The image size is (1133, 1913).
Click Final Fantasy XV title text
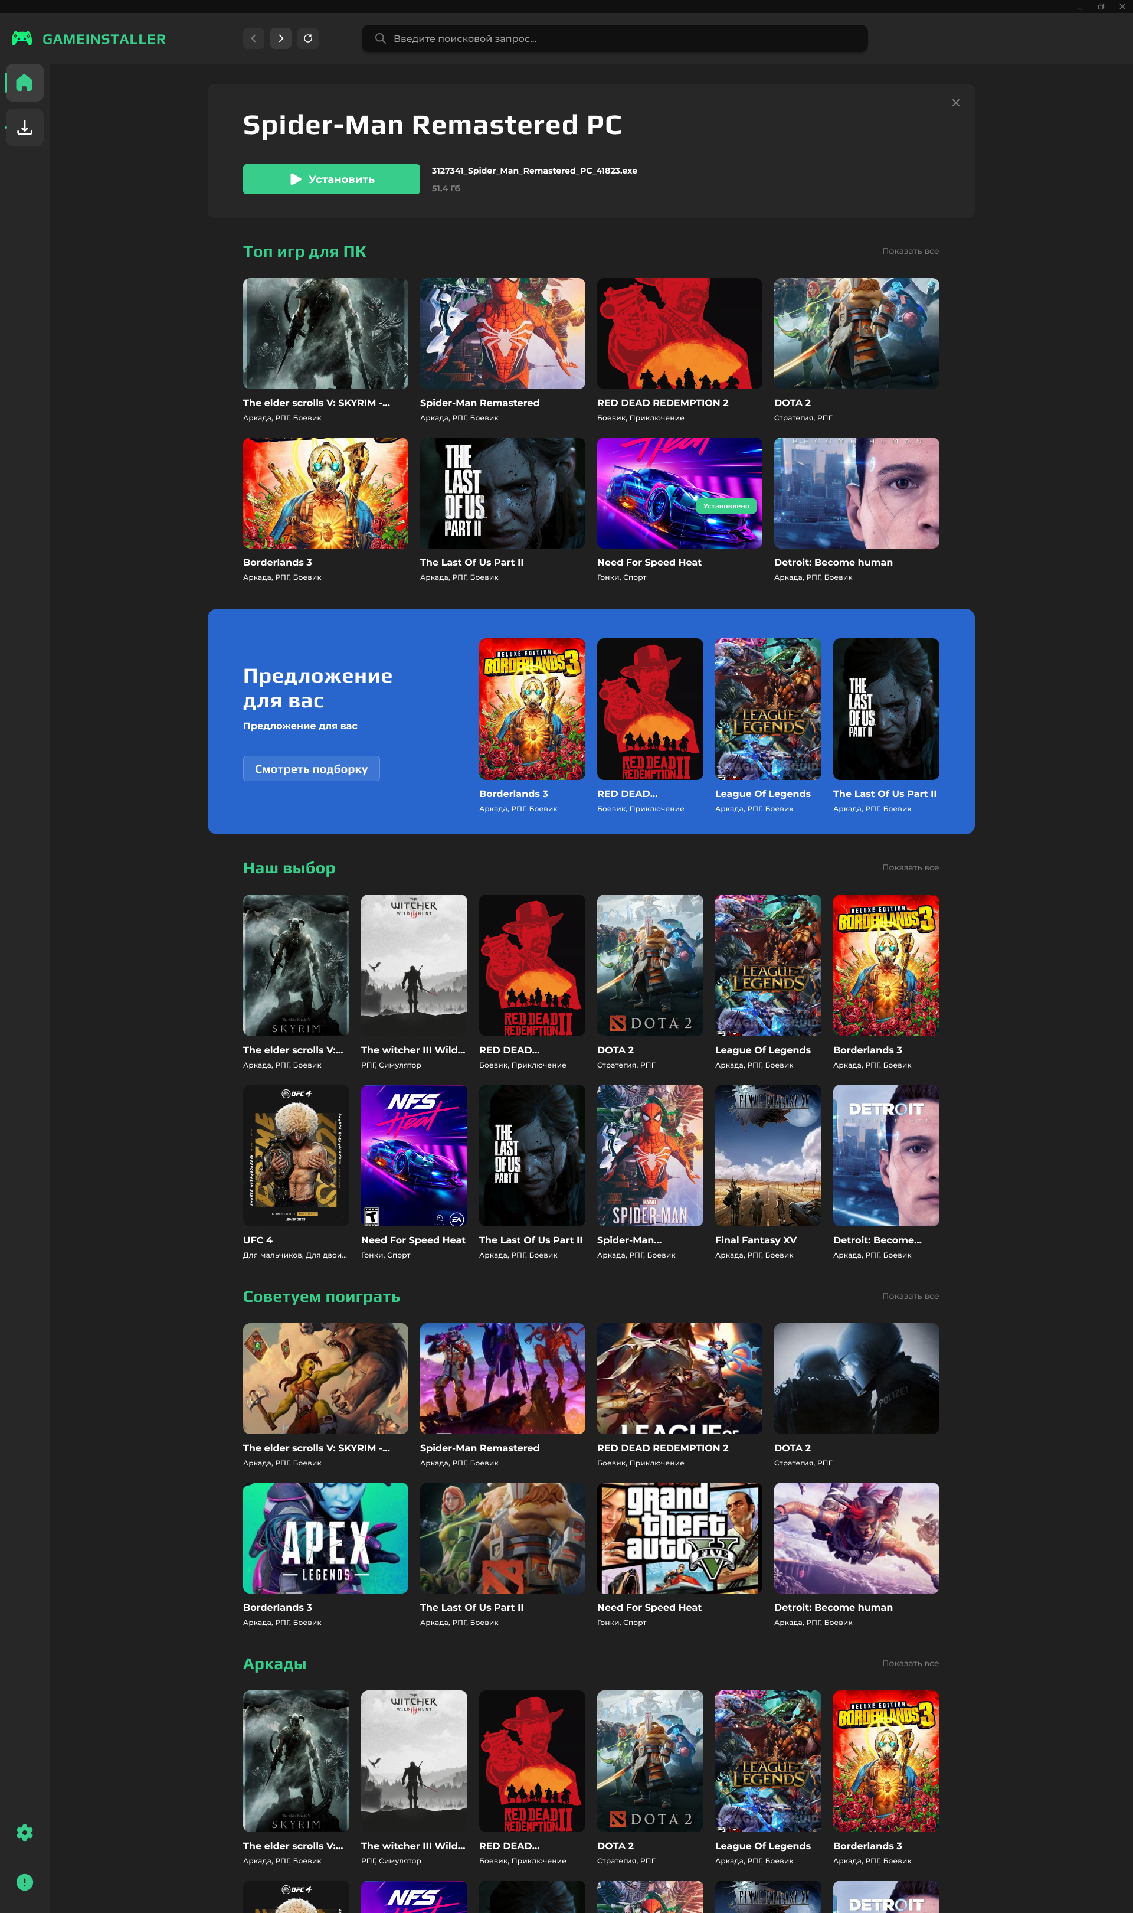click(x=756, y=1240)
